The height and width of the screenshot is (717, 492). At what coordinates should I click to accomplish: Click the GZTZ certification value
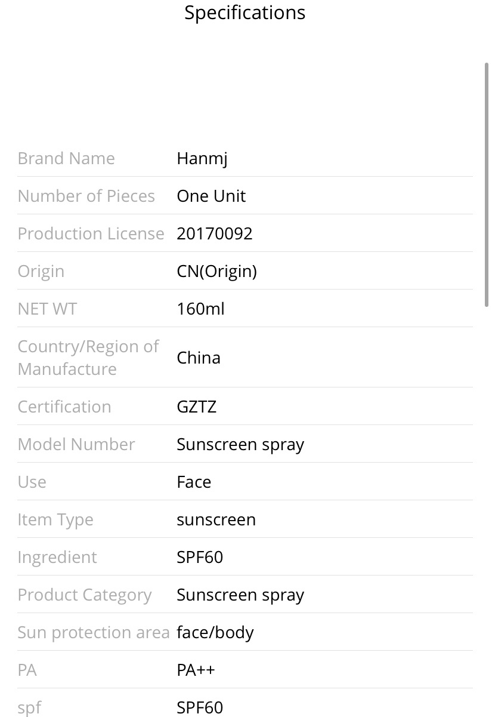(x=196, y=407)
